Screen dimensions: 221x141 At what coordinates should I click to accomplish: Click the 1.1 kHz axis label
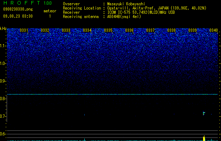click(3, 46)
